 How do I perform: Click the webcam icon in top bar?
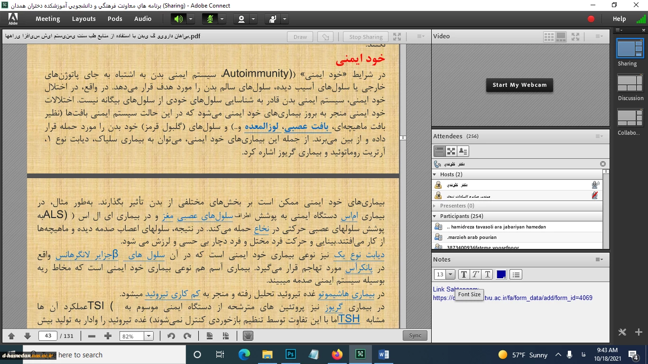[241, 19]
